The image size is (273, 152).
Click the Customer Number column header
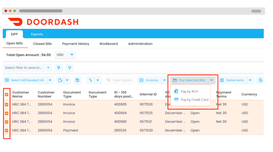pyautogui.click(x=46, y=94)
